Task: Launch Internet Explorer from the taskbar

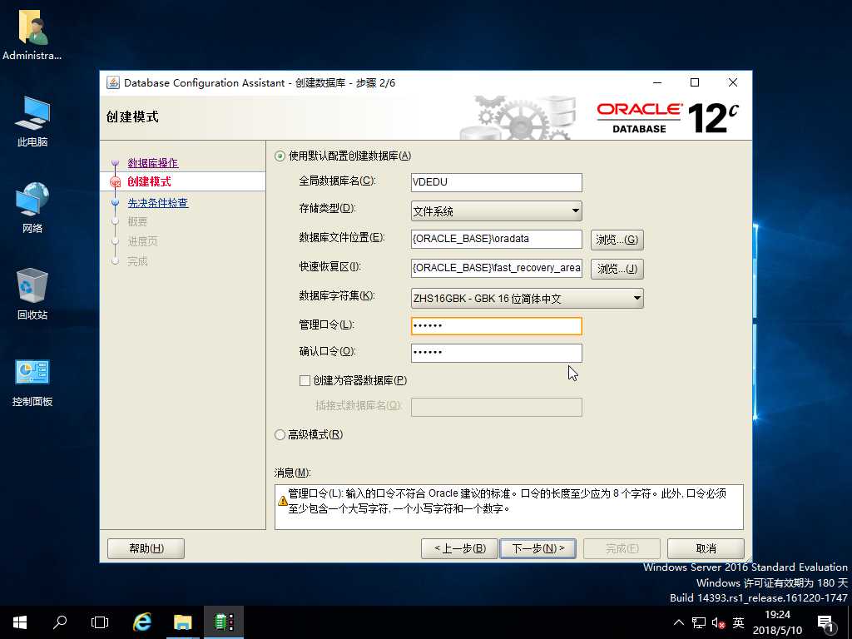Action: click(142, 622)
